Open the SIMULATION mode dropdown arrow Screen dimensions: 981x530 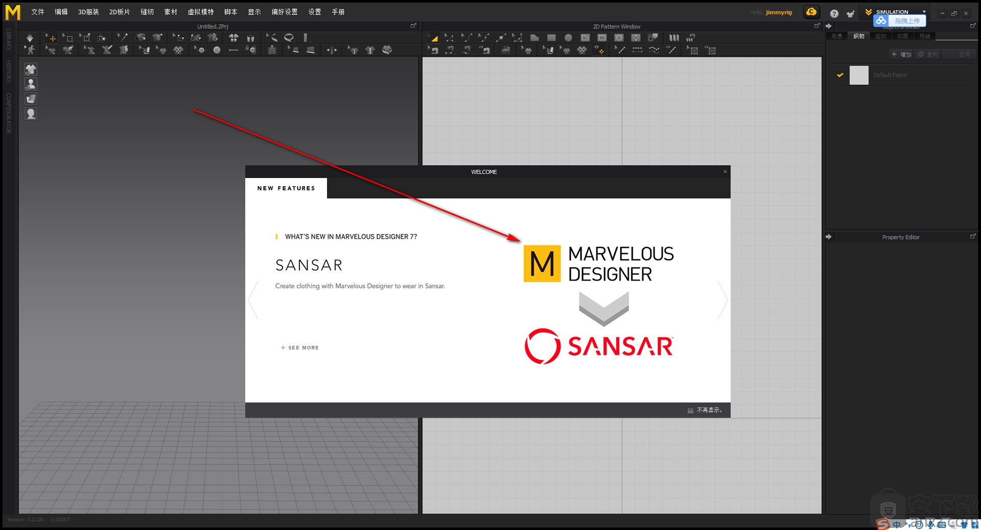click(924, 12)
